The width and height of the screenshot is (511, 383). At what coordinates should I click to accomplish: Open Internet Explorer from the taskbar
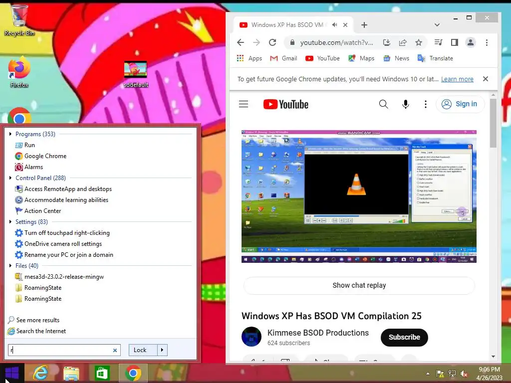tap(41, 373)
